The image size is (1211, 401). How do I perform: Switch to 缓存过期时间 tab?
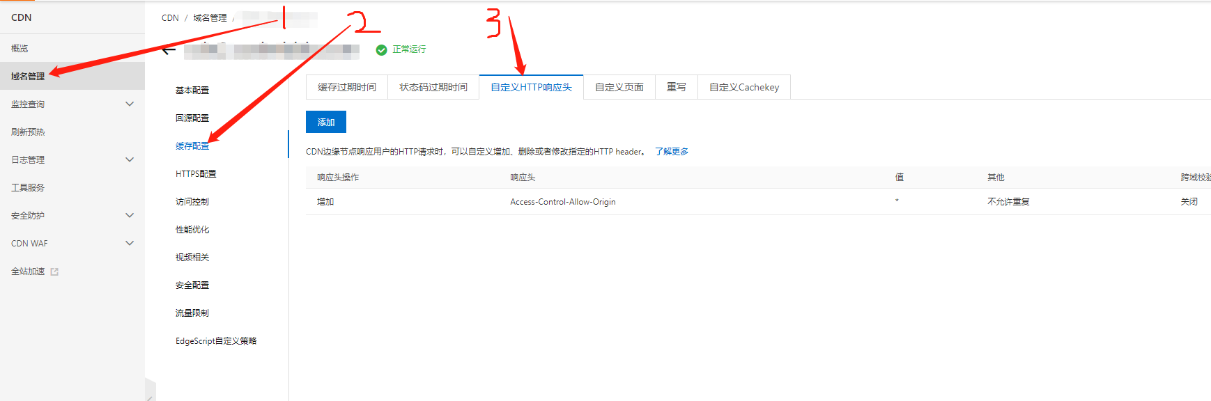pos(347,87)
